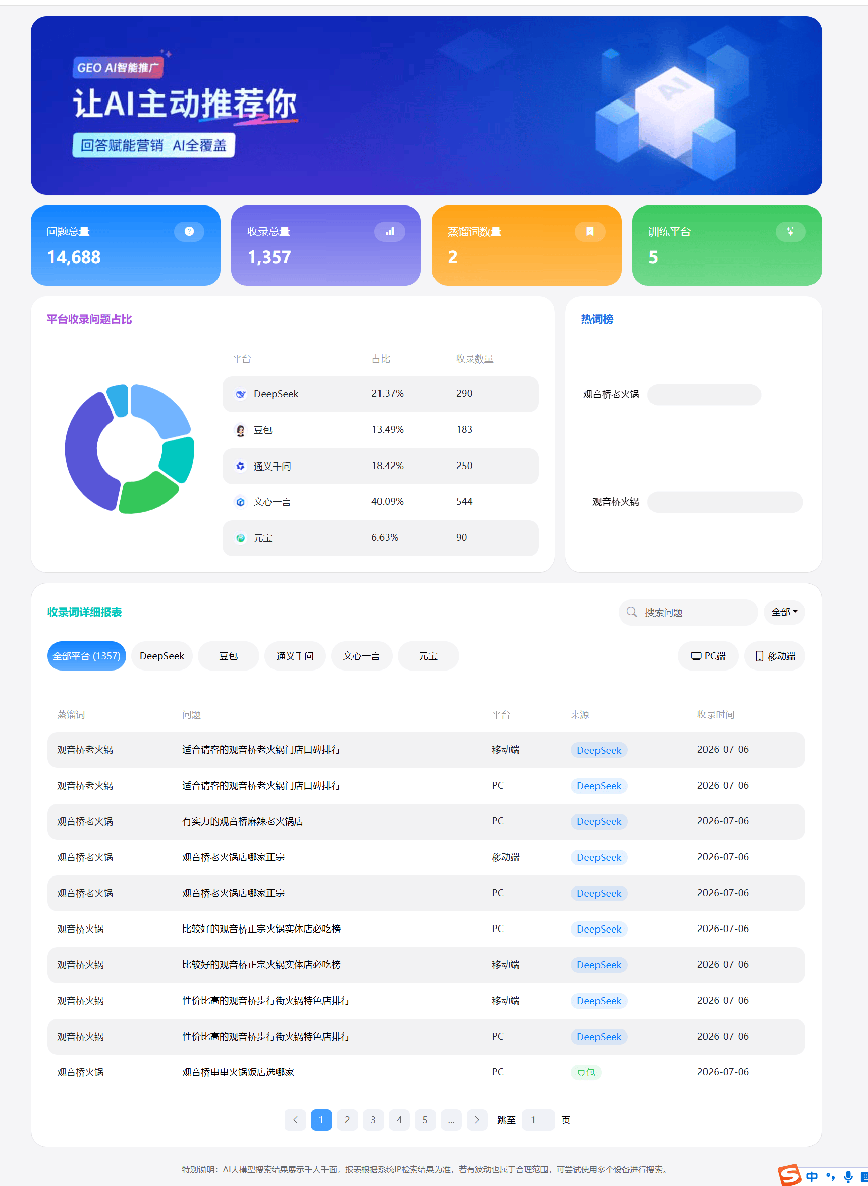868x1186 pixels.
Task: Switch to the 通义千问 platform tab
Action: point(295,656)
